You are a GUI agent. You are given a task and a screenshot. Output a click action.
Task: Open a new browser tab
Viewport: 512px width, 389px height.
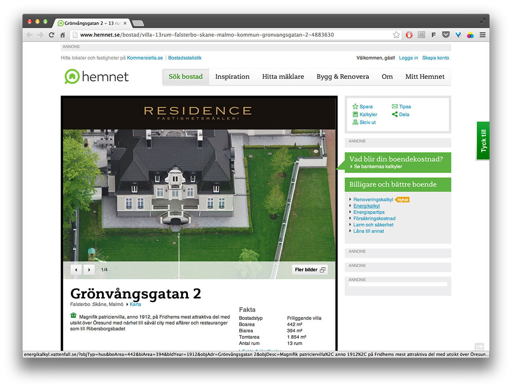point(138,23)
